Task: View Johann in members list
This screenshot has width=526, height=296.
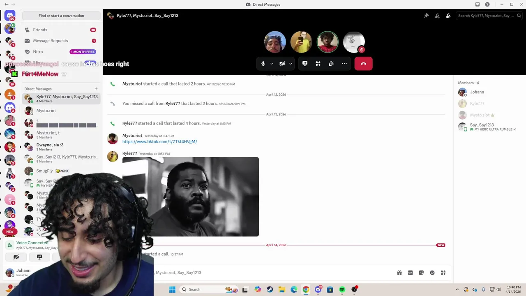Action: [489, 92]
